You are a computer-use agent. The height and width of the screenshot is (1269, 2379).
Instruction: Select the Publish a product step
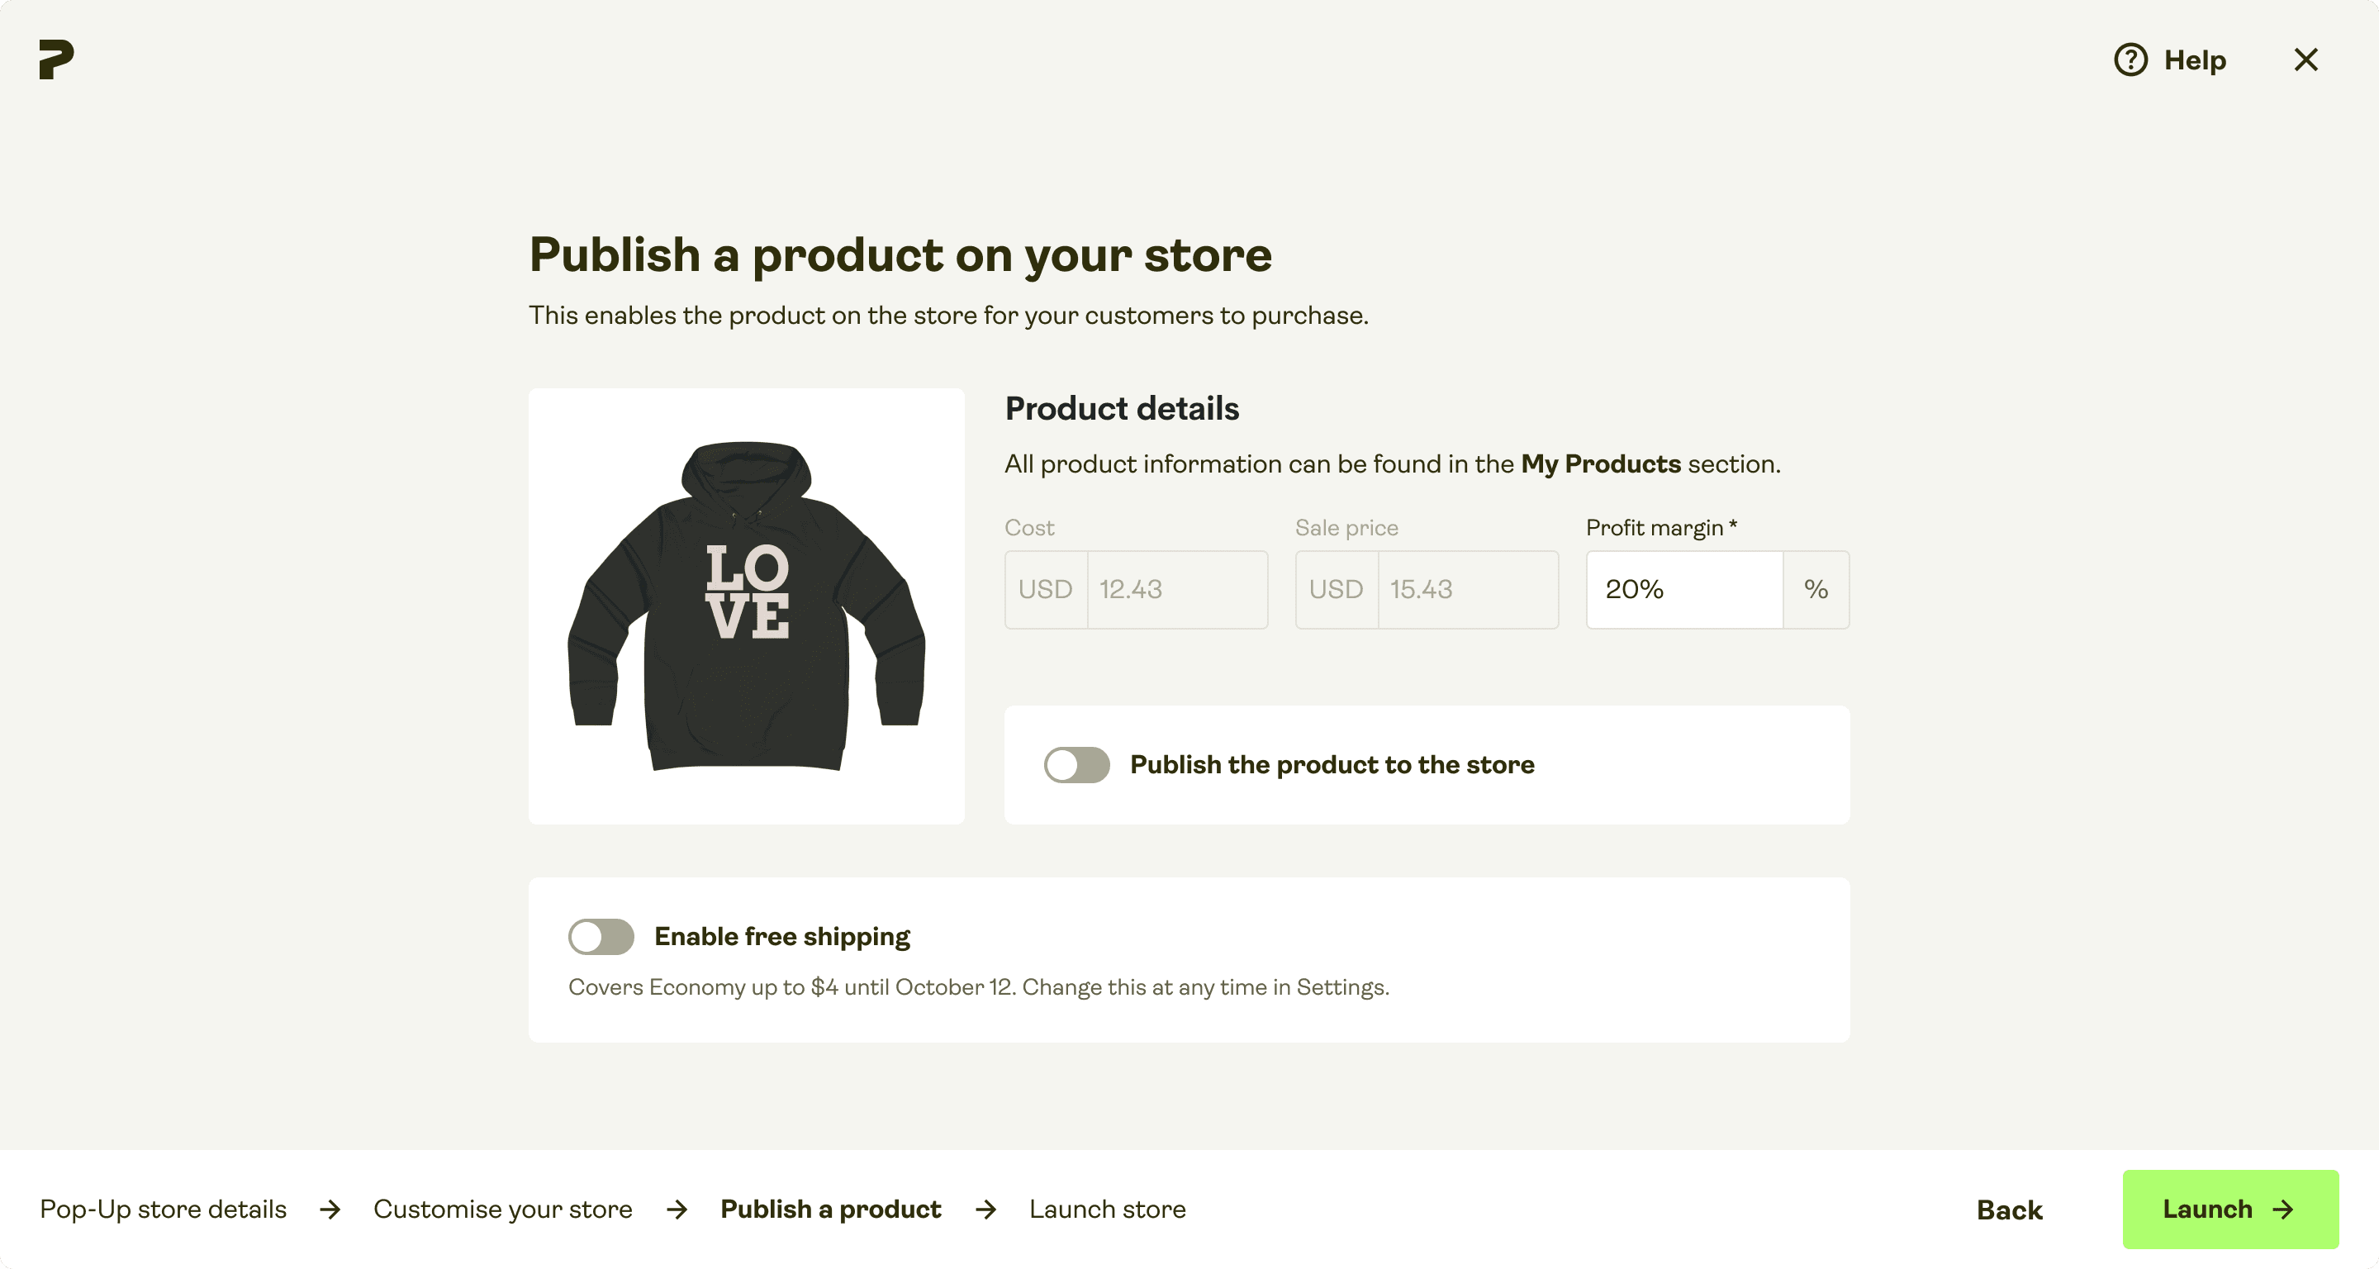click(x=830, y=1209)
